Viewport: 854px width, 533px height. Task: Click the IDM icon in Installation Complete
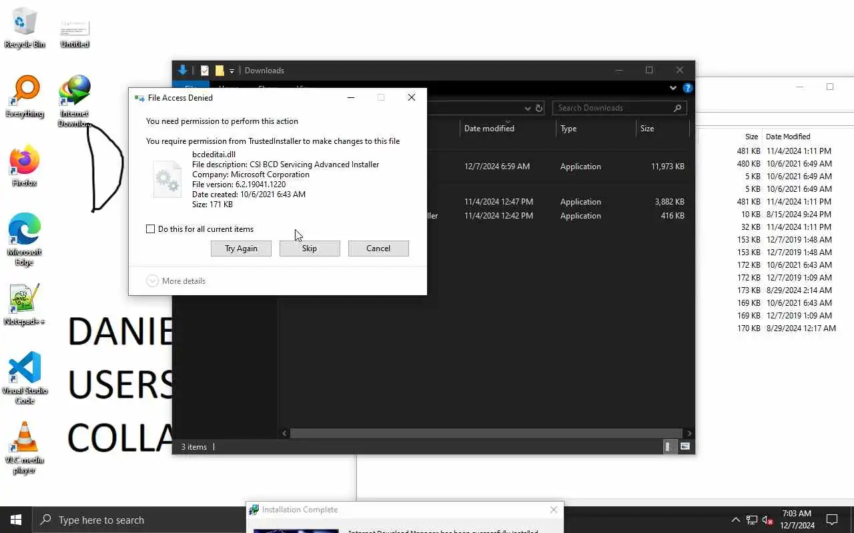point(254,510)
